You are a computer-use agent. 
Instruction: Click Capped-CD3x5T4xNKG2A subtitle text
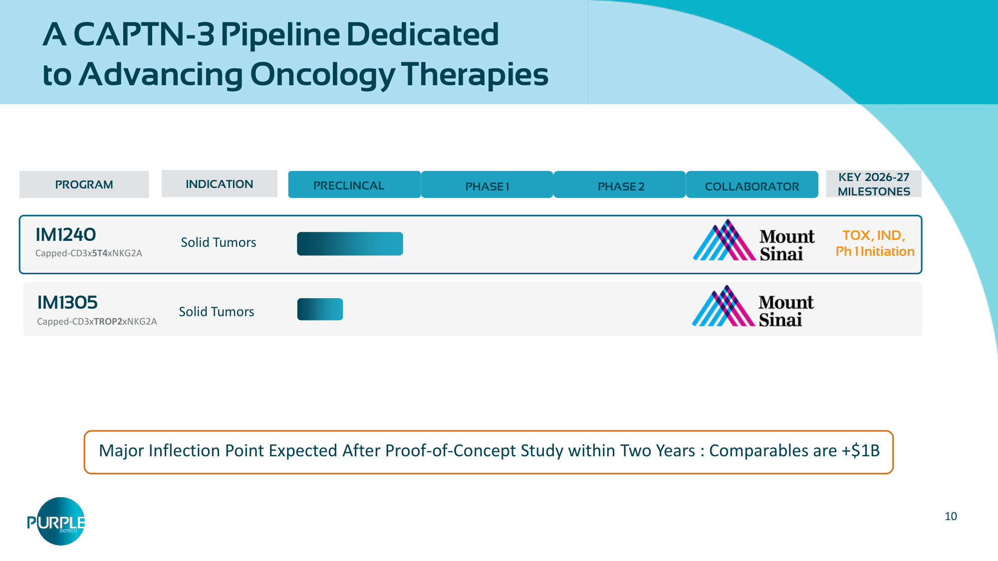tap(89, 253)
